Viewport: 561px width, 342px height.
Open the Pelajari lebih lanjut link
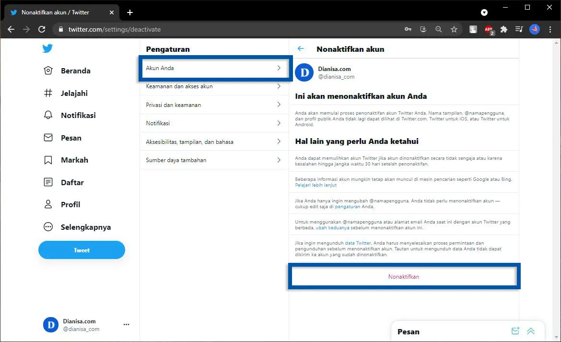(x=316, y=185)
